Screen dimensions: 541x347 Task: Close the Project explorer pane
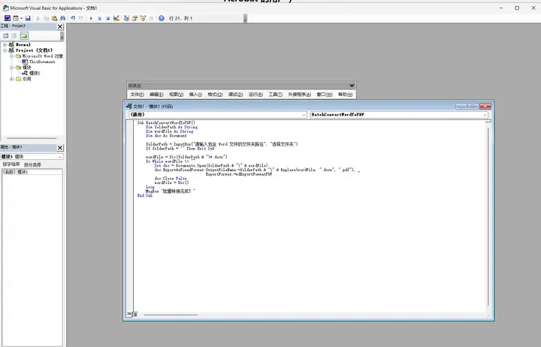(60, 26)
